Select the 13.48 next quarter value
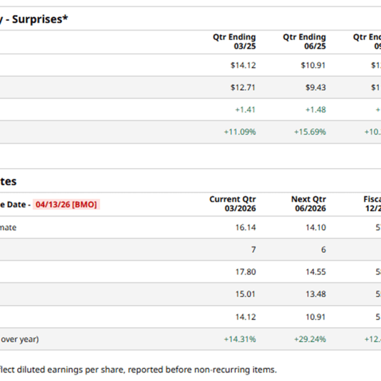381x381 pixels. 316,294
